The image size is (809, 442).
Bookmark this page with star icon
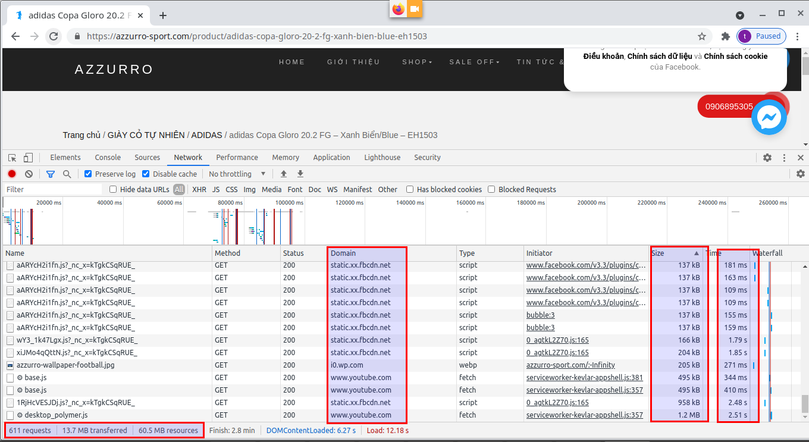[x=702, y=36]
